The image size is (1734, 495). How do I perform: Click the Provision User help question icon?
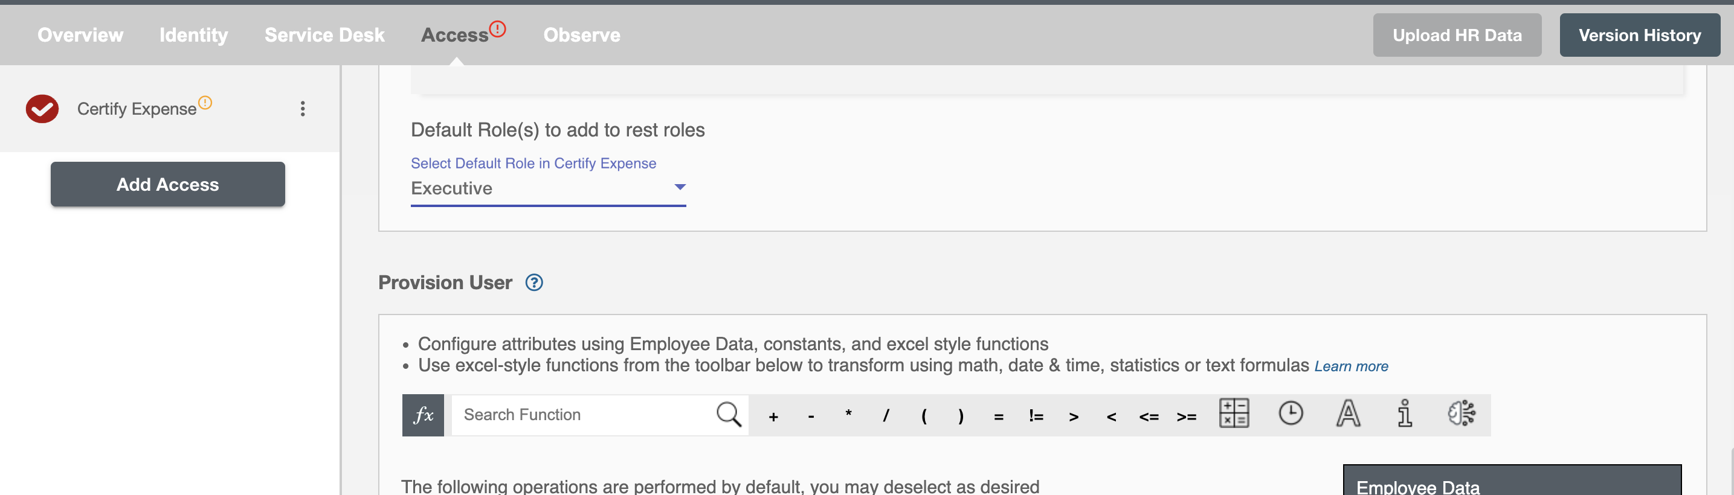coord(534,283)
